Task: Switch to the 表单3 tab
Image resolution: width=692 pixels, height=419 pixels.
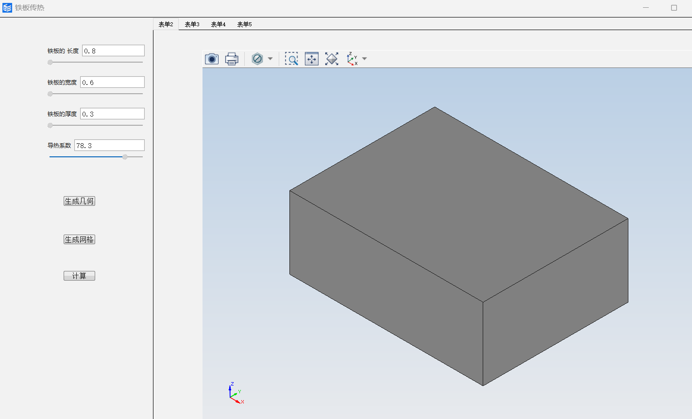Action: [192, 24]
